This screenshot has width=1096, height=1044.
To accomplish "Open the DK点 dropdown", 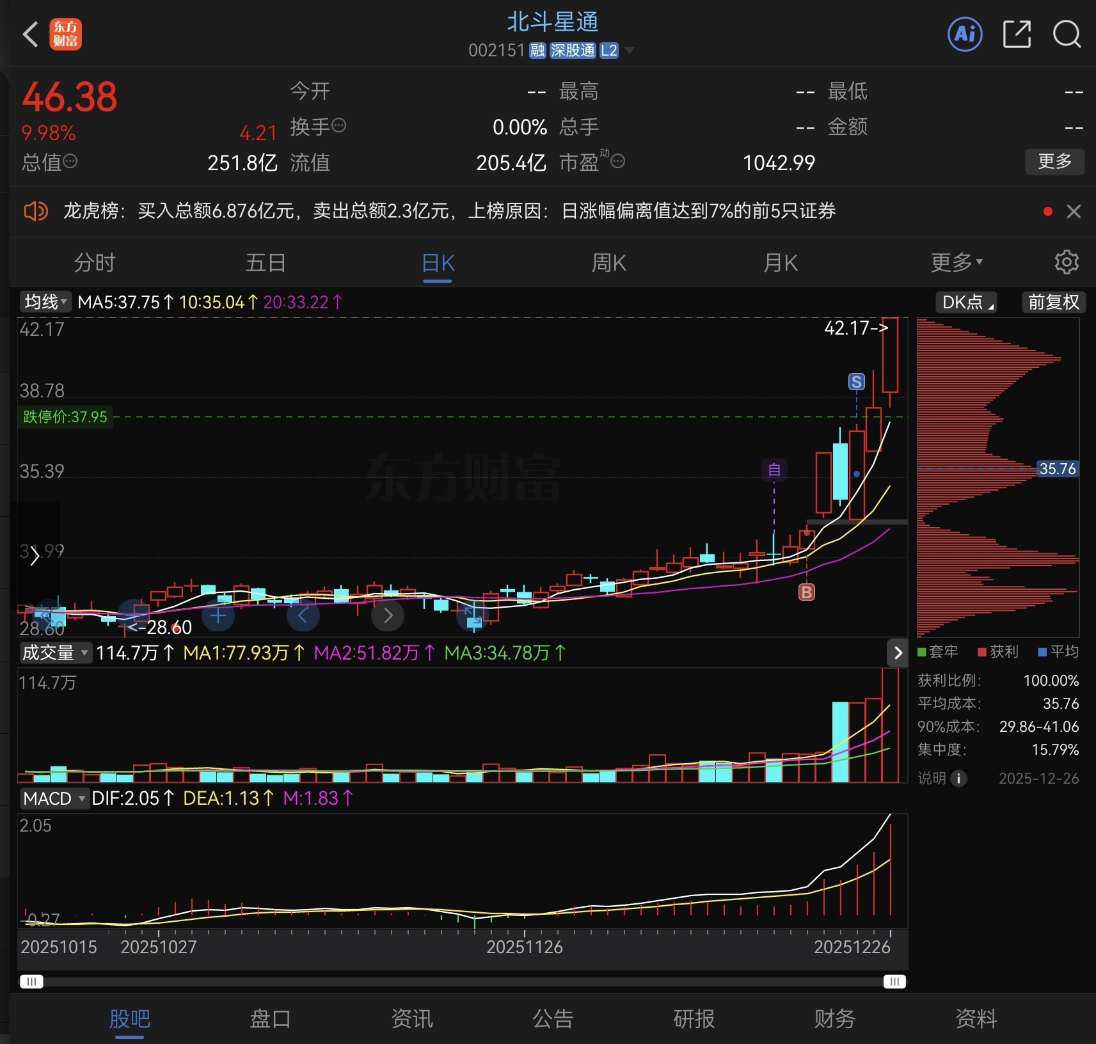I will tap(966, 302).
